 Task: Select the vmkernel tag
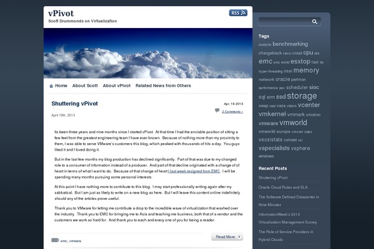pyautogui.click(x=272, y=114)
